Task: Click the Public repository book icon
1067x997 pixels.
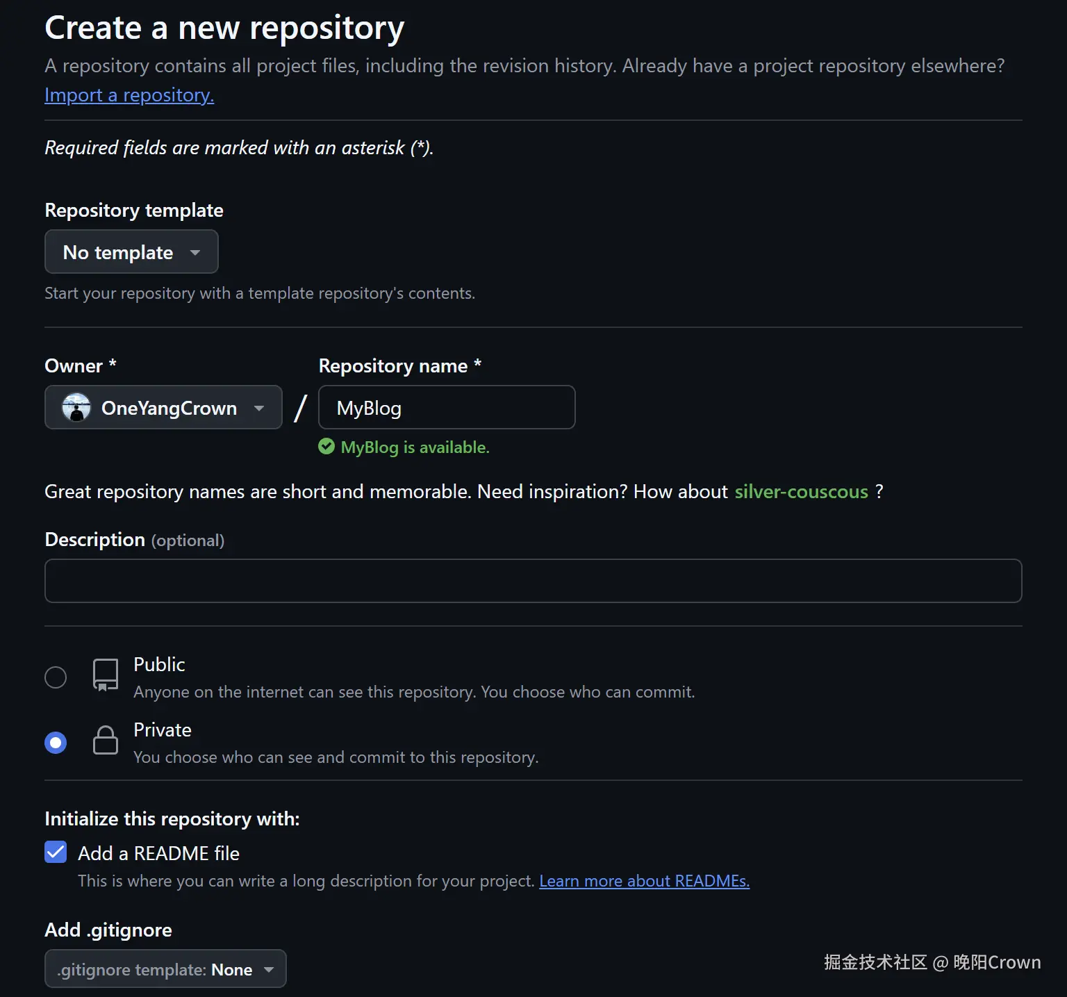Action: (x=106, y=675)
